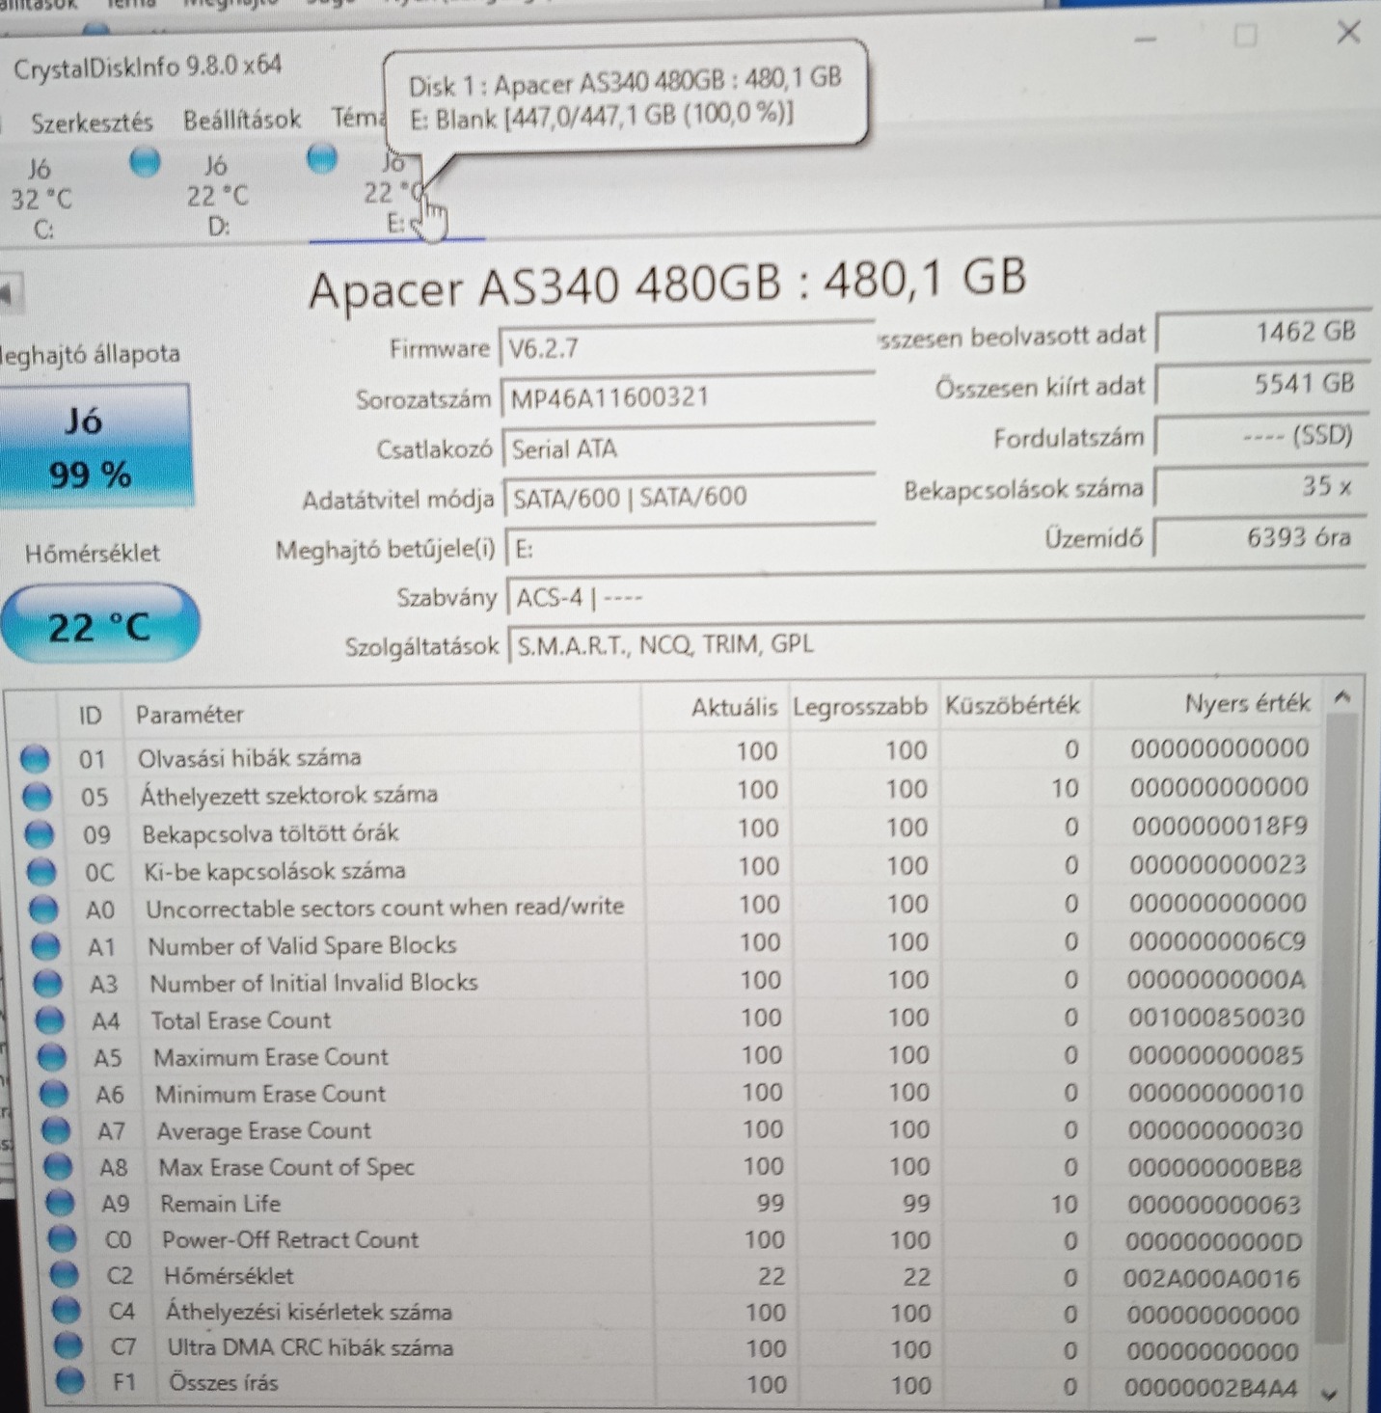Click status icon for C2 Hőmérséklet row

[x=65, y=1276]
